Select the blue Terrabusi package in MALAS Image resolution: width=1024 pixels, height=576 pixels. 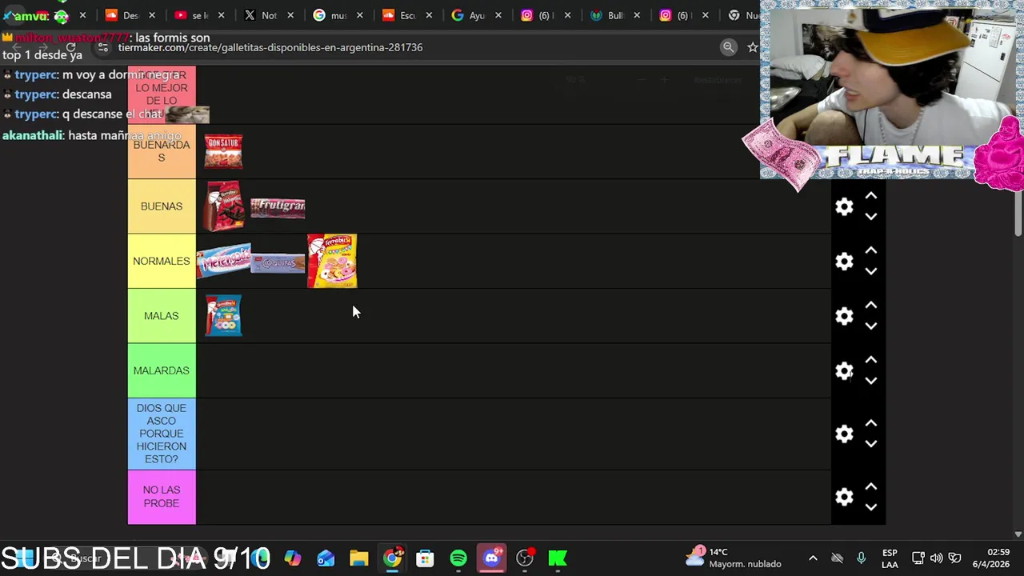(x=223, y=315)
